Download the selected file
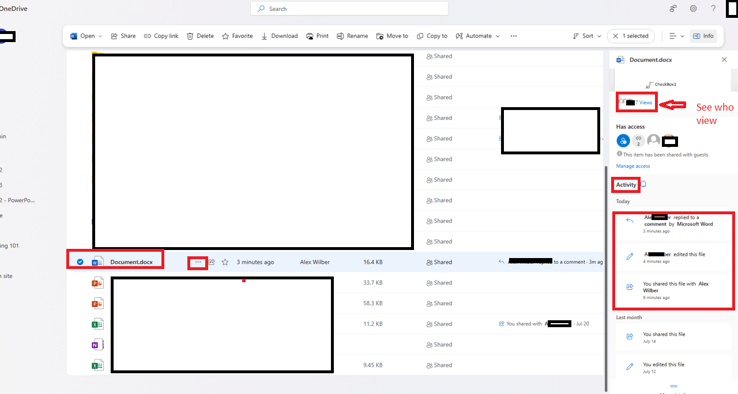738x394 pixels. click(x=279, y=36)
